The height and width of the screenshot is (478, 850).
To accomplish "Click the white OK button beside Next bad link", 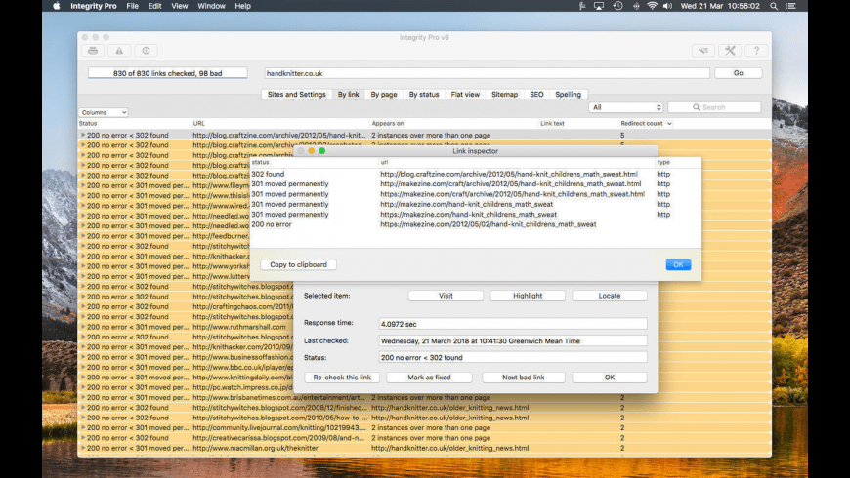I will point(610,378).
